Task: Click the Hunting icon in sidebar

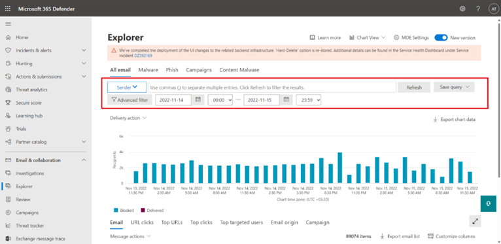Action: (x=9, y=63)
